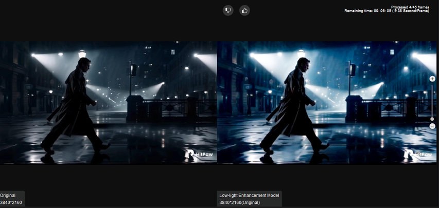Zoom out with the minus button
This screenshot has width=439, height=208.
tap(432, 126)
